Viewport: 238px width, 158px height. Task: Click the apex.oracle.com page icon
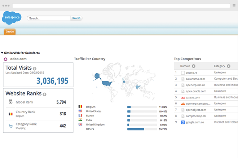(183, 91)
